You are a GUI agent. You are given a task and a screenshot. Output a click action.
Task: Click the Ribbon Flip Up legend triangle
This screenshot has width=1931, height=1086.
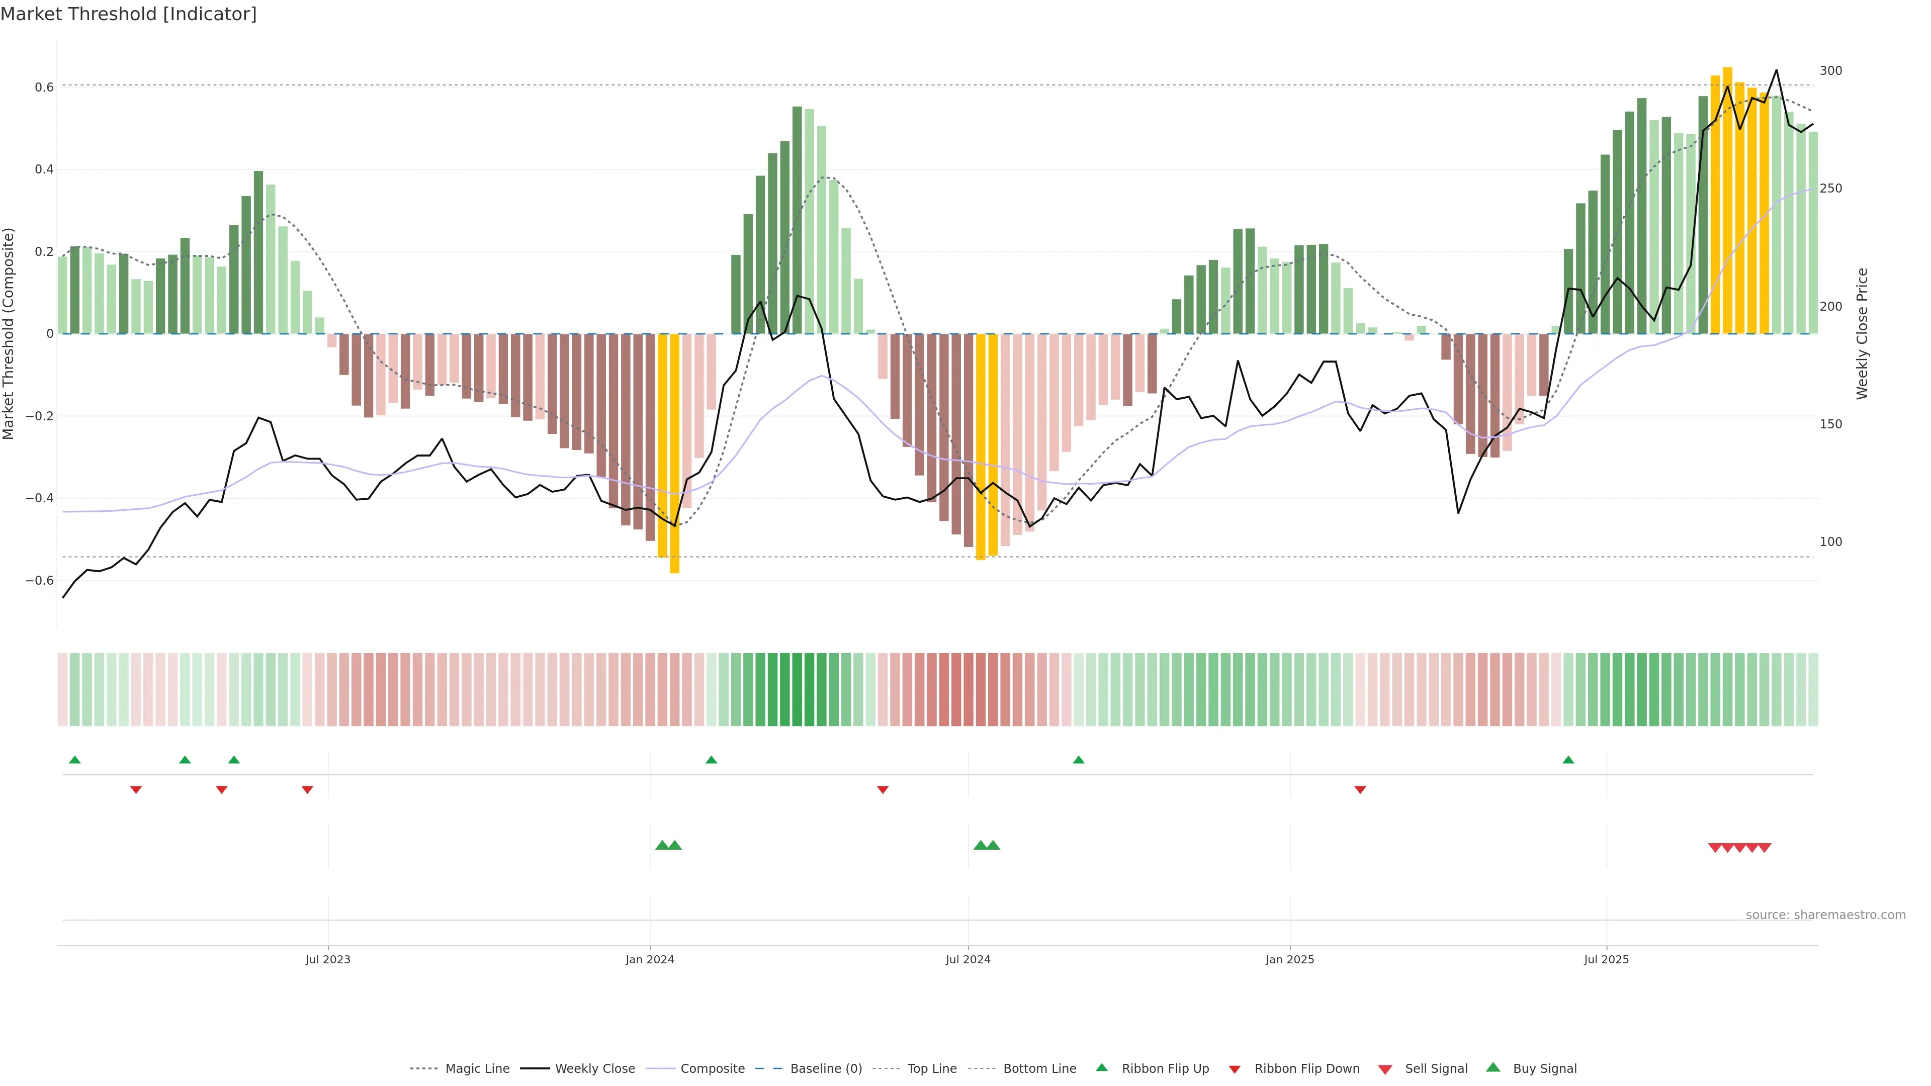1101,1067
